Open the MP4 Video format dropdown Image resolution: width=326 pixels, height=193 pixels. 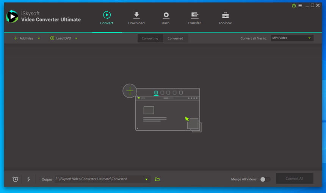pyautogui.click(x=292, y=38)
